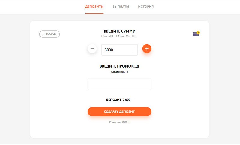Click the Введите сумму heading

[119, 31]
